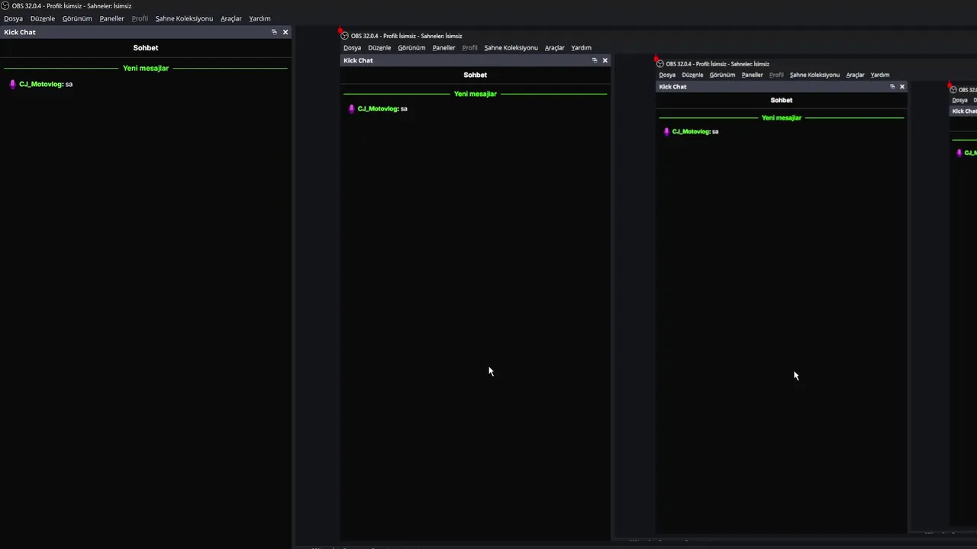Open the Yardım menu in the main OBS window
Screen dimensions: 977x549
pos(260,18)
